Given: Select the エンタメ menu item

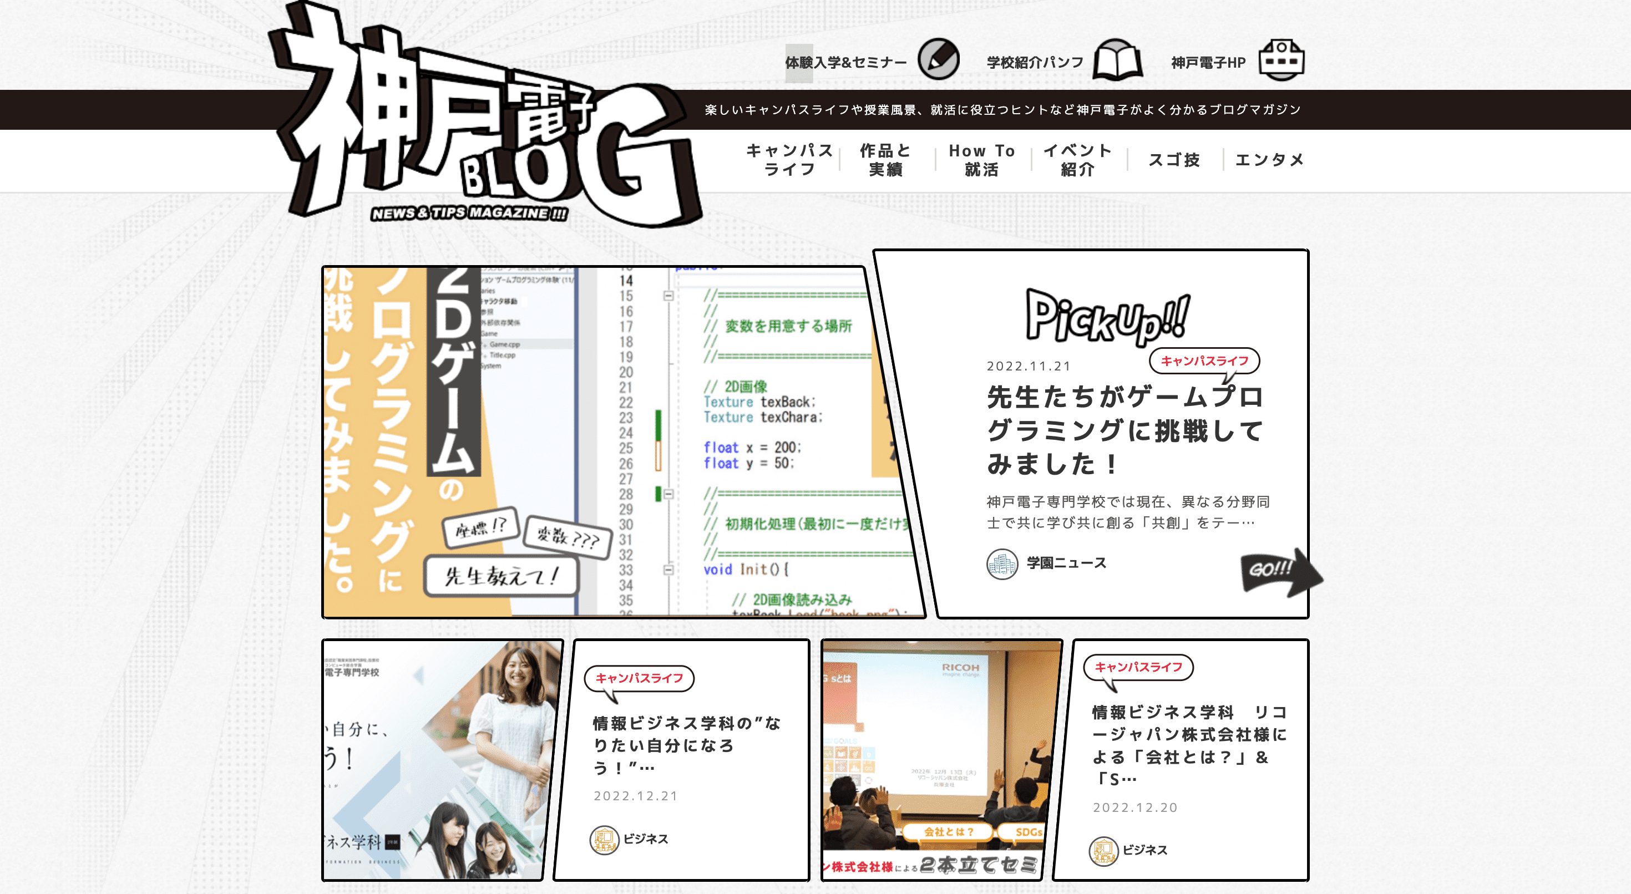Looking at the screenshot, I should [1269, 160].
